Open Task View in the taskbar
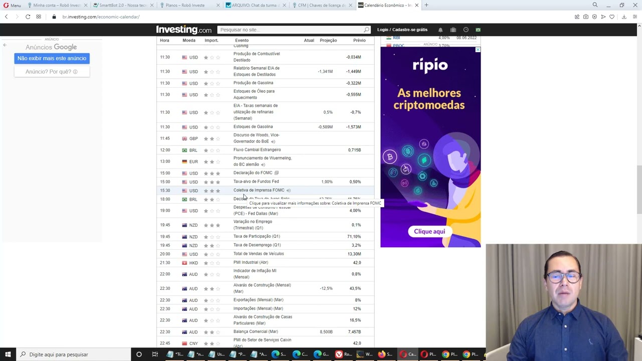The width and height of the screenshot is (642, 361). [155, 354]
